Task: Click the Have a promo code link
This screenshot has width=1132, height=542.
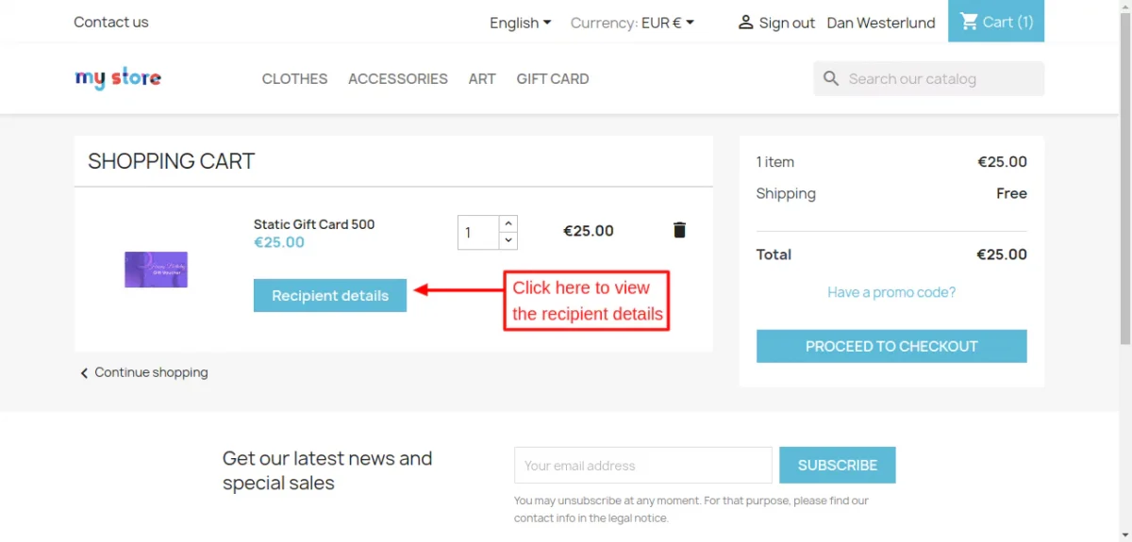Action: pos(891,292)
